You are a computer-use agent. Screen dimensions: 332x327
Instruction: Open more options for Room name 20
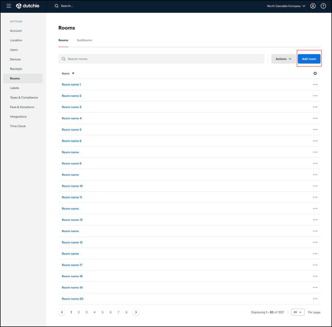315,299
